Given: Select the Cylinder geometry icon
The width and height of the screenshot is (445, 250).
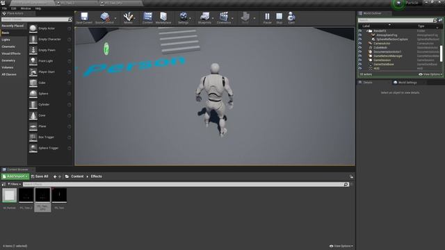Looking at the screenshot, I should (33, 105).
